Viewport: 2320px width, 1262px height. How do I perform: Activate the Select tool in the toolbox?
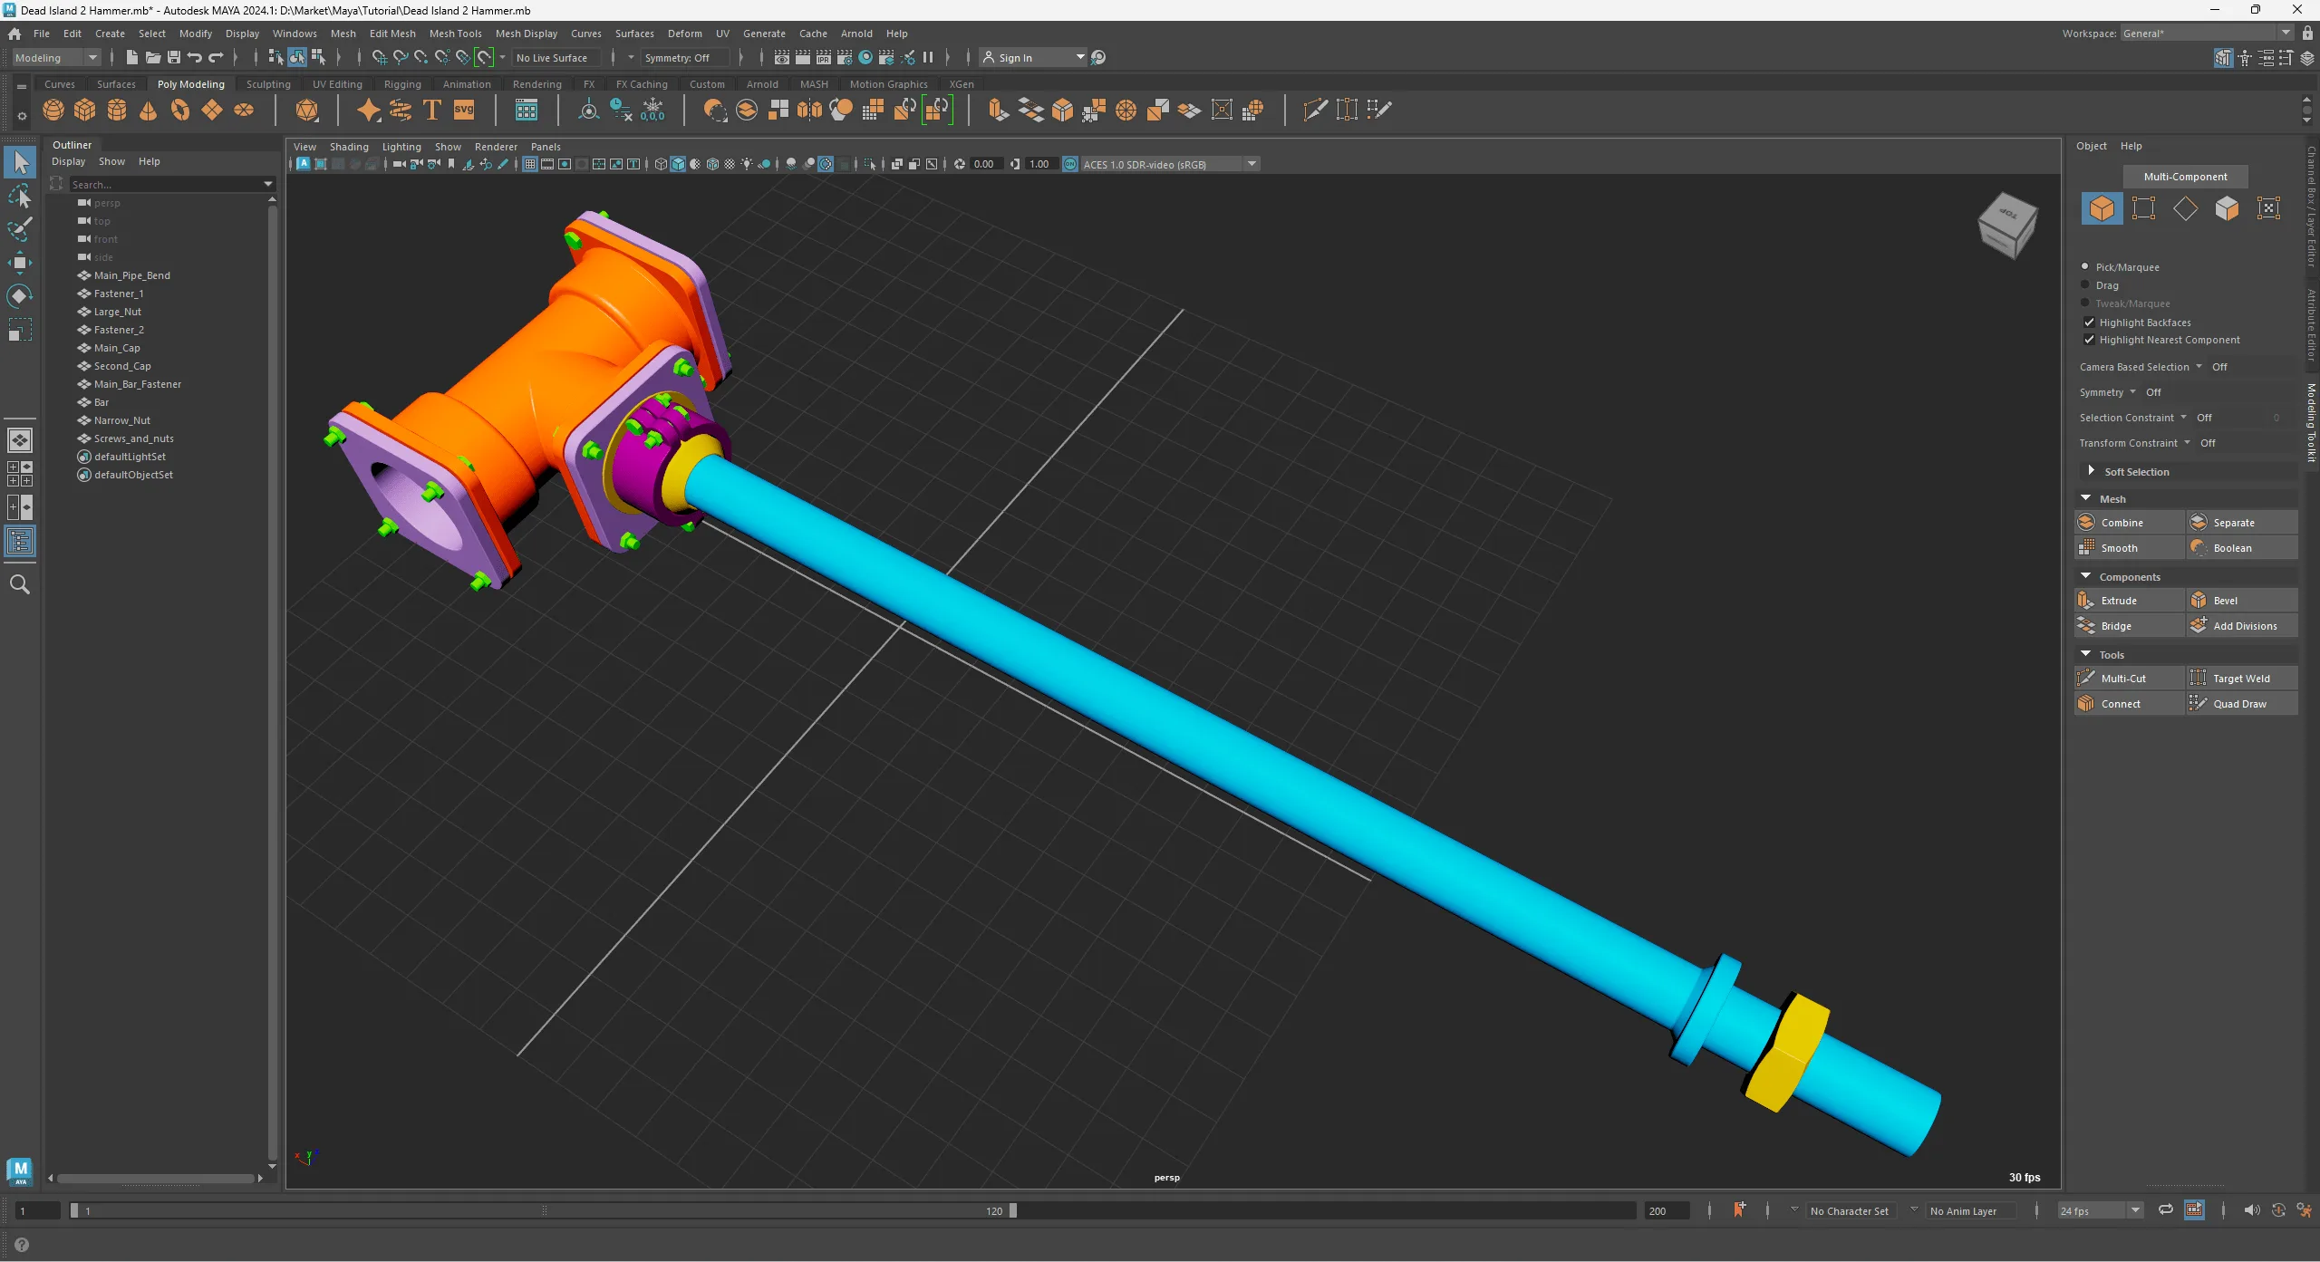(x=20, y=163)
